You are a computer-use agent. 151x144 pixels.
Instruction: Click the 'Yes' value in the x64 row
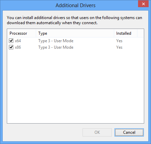pyautogui.click(x=119, y=41)
